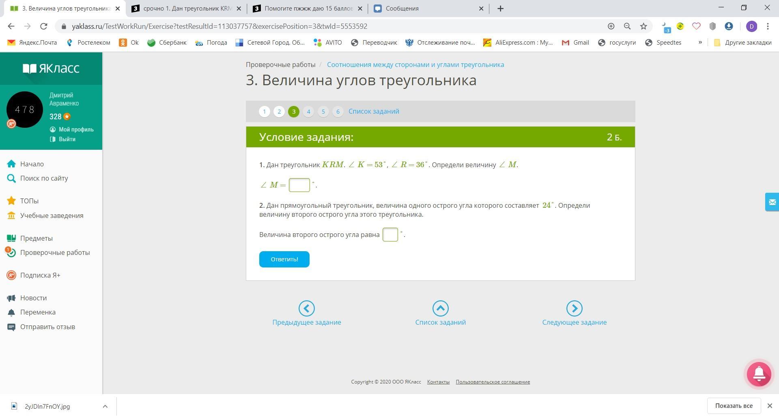The width and height of the screenshot is (779, 418).
Task: Click the Chrome profile avatar D
Action: (x=752, y=26)
